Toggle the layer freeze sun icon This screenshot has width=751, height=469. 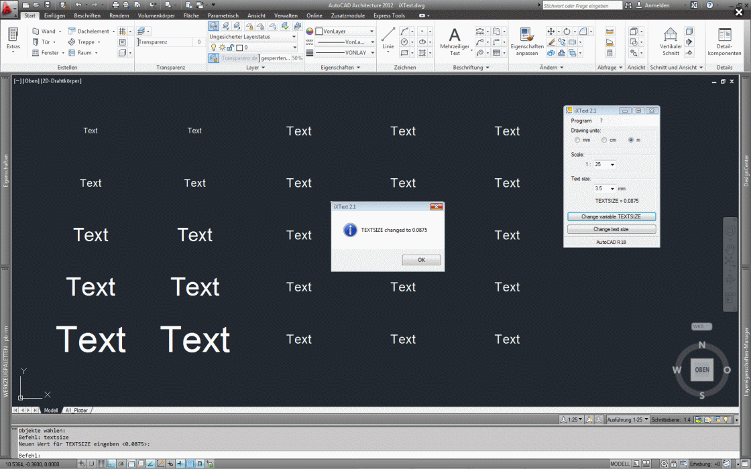222,48
